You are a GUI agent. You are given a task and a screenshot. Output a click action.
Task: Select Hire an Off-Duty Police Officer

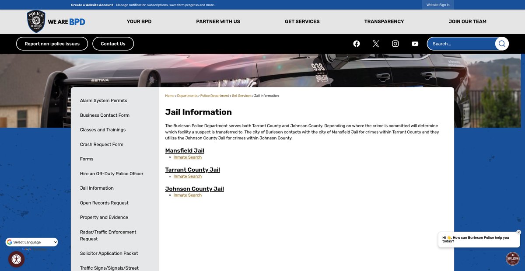point(112,174)
